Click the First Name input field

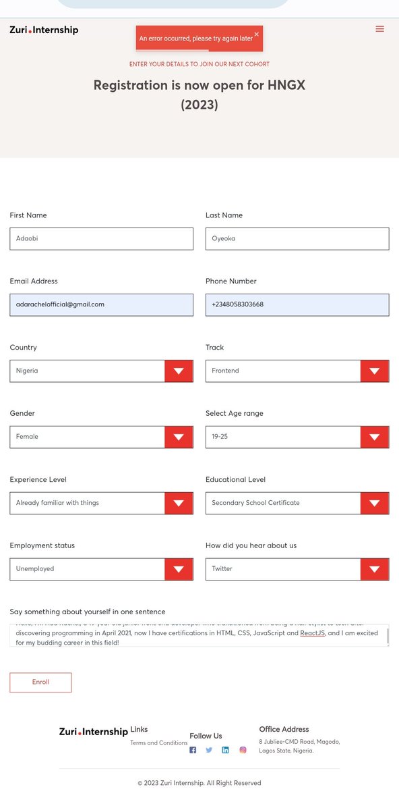click(101, 238)
